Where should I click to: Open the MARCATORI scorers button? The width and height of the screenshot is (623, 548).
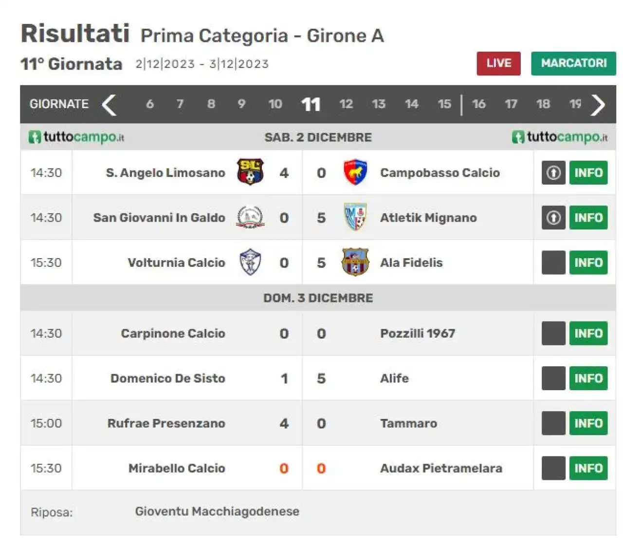(573, 63)
